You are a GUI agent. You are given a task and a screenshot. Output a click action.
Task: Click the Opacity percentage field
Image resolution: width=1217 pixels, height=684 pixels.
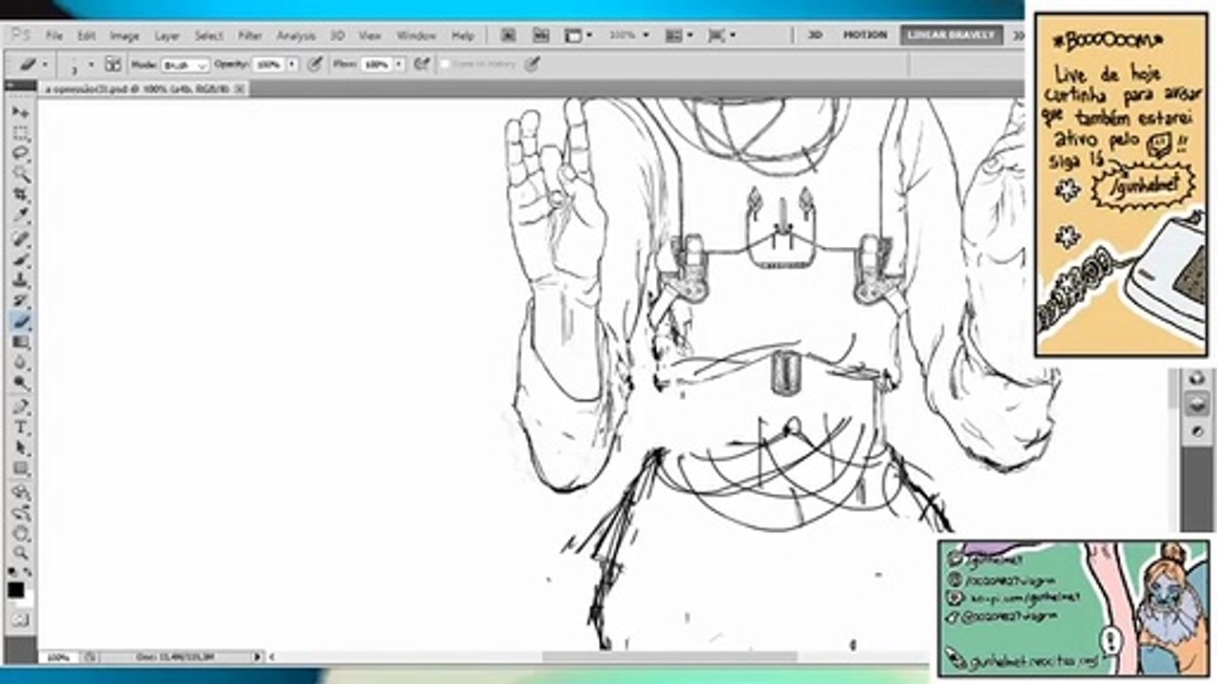(269, 65)
